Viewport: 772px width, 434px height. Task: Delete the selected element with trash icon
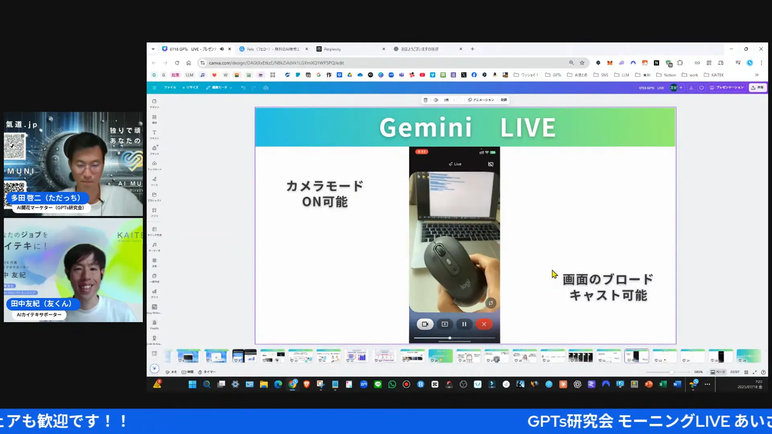tap(425, 100)
